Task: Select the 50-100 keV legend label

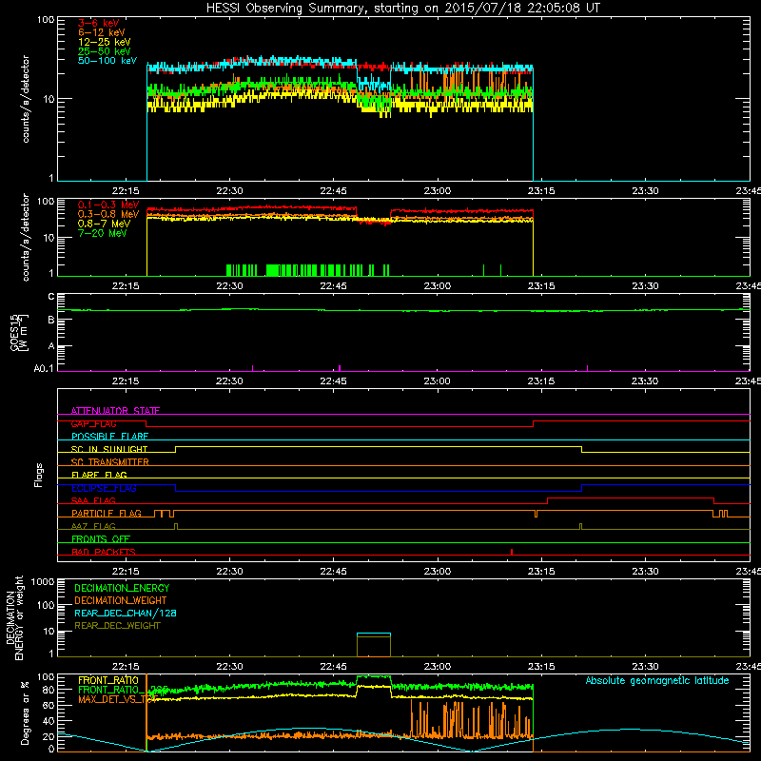Action: tap(107, 61)
